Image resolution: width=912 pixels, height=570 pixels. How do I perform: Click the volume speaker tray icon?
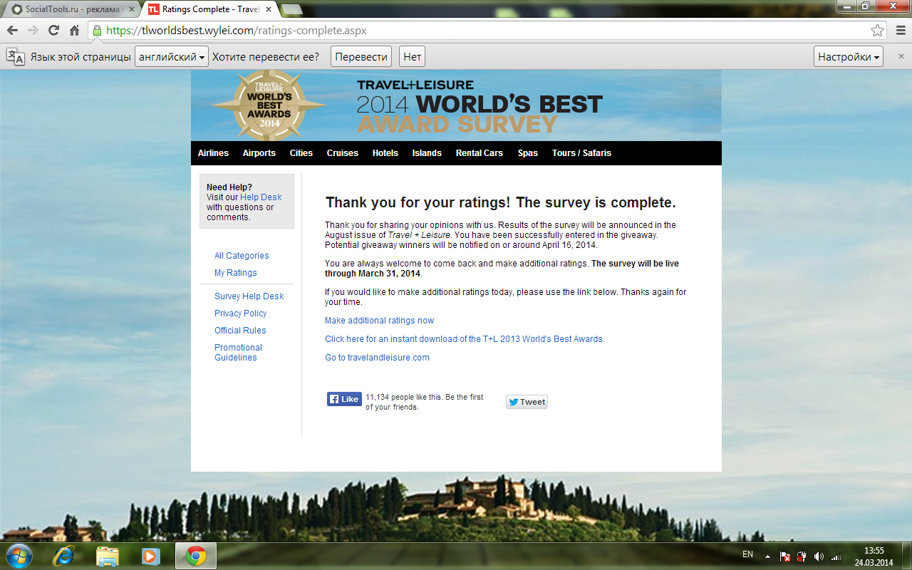[819, 556]
